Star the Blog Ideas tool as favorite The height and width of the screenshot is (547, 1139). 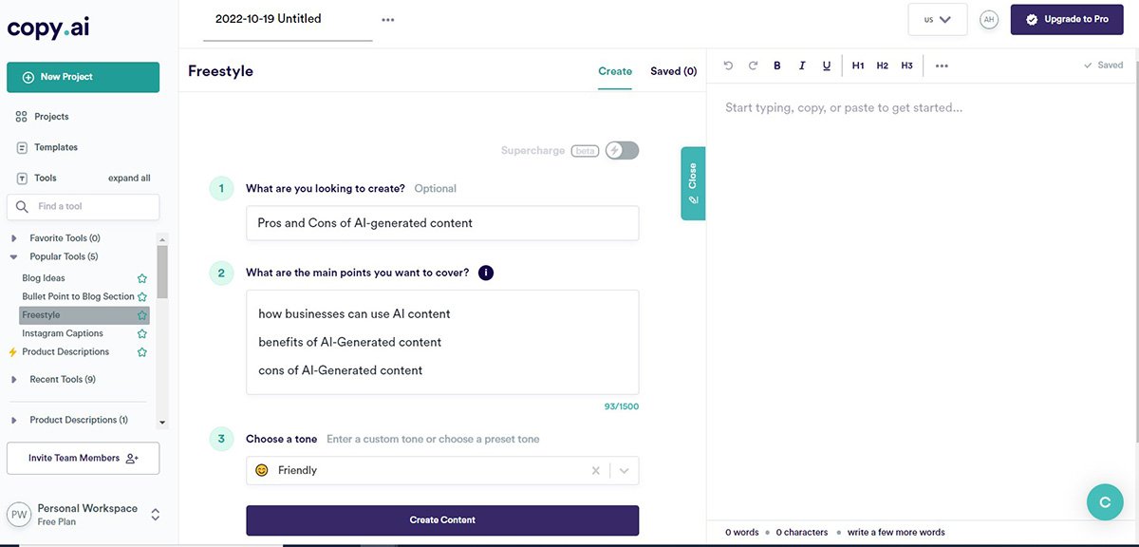pyautogui.click(x=141, y=277)
